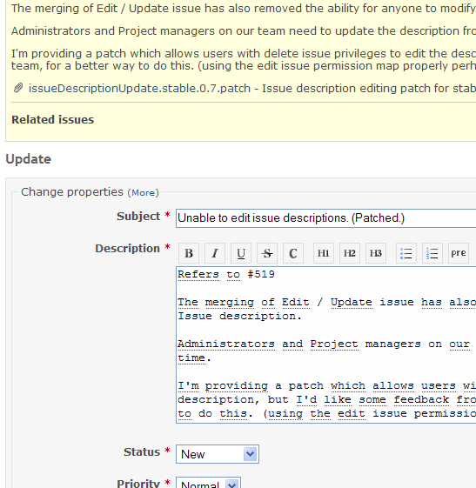Insert Heading 2 using H2 button
Image resolution: width=476 pixels, height=488 pixels.
tap(350, 253)
